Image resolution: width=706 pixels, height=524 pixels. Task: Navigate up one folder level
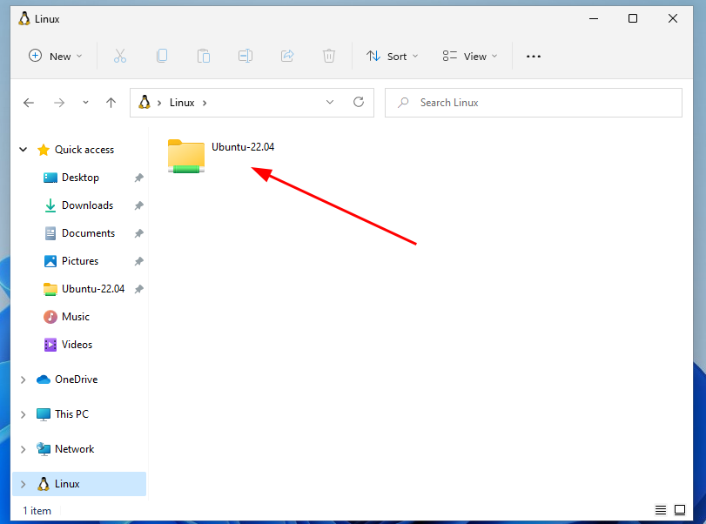point(111,102)
